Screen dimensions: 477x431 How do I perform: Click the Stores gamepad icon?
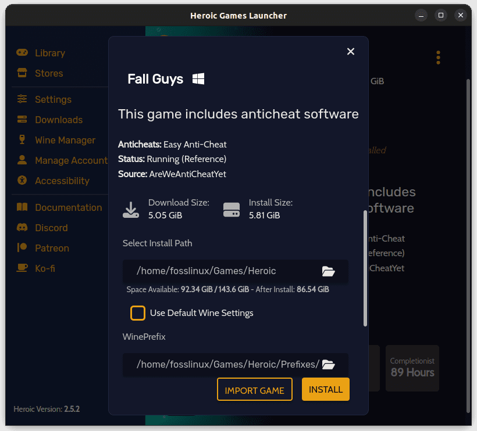point(22,73)
